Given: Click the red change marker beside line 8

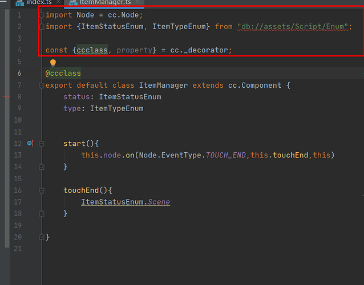Looking at the screenshot, I should 6,96.
